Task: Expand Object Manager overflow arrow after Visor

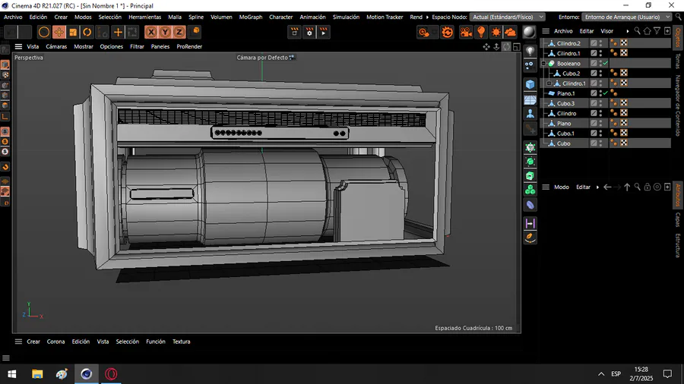Action: 627,31
